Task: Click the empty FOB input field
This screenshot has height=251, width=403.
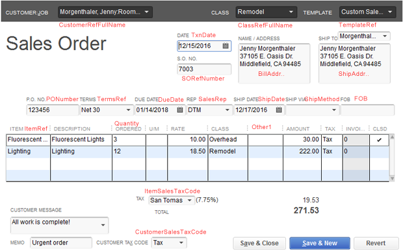Action: coord(367,110)
